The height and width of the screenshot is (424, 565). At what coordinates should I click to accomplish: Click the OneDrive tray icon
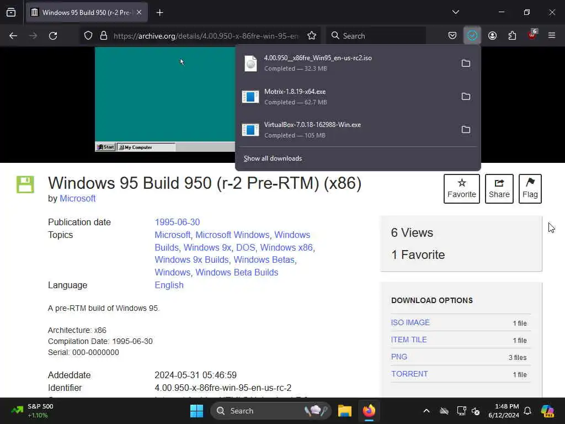coord(444,411)
